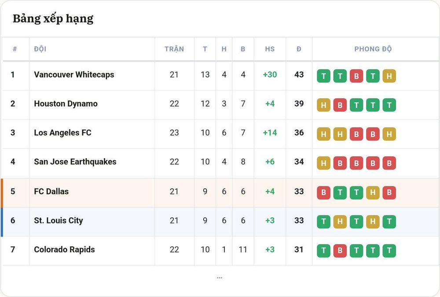Click the PHONG ĐỘ column header
This screenshot has height=297, width=440.
point(373,49)
